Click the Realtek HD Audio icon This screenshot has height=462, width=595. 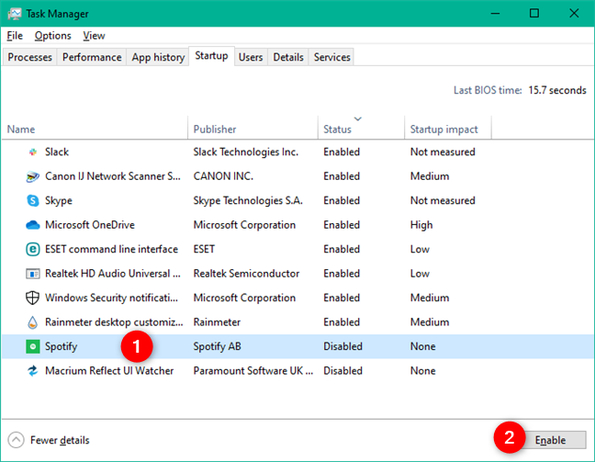coord(33,274)
